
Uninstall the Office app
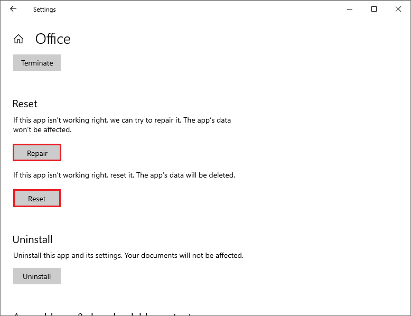click(37, 276)
